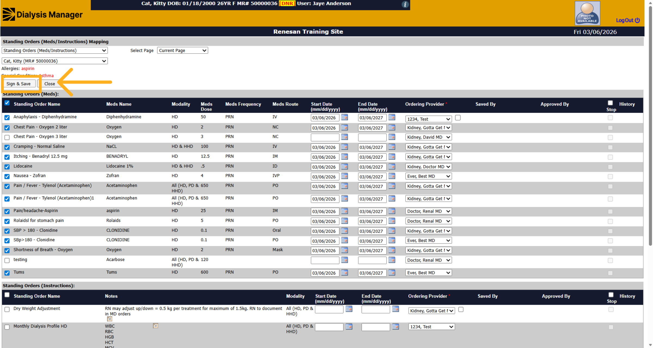The image size is (653, 348).
Task: Toggle select-all checkbox in Instructions header
Action: pyautogui.click(x=7, y=295)
